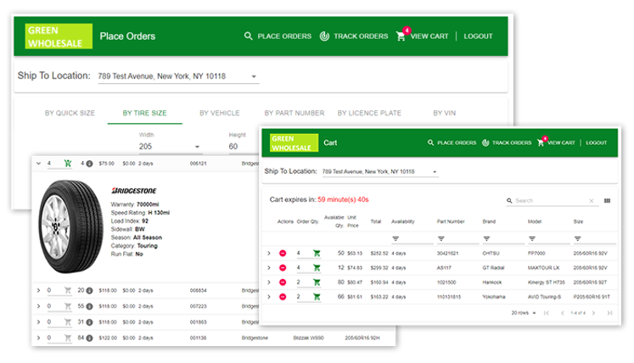
Task: Click green cart icon in Yokohama row
Action: 317,297
